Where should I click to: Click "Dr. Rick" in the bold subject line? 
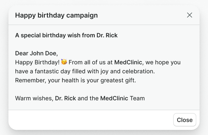point(107,35)
